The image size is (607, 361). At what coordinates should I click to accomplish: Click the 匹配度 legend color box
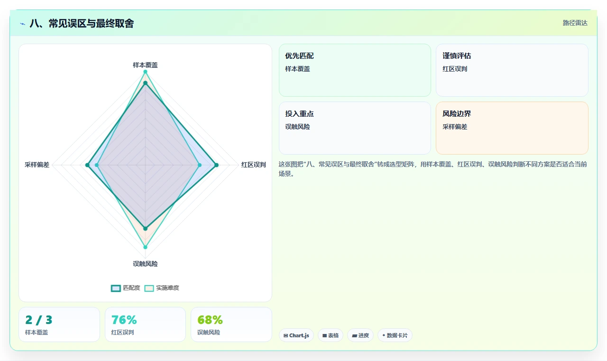point(116,288)
